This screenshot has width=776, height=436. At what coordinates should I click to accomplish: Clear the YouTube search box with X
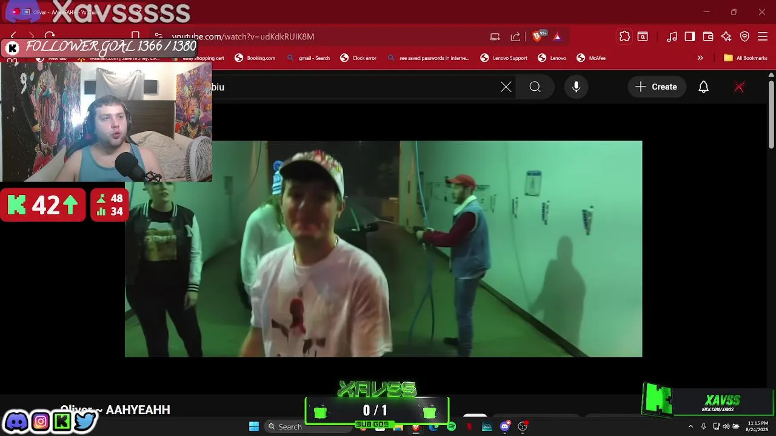click(x=506, y=87)
